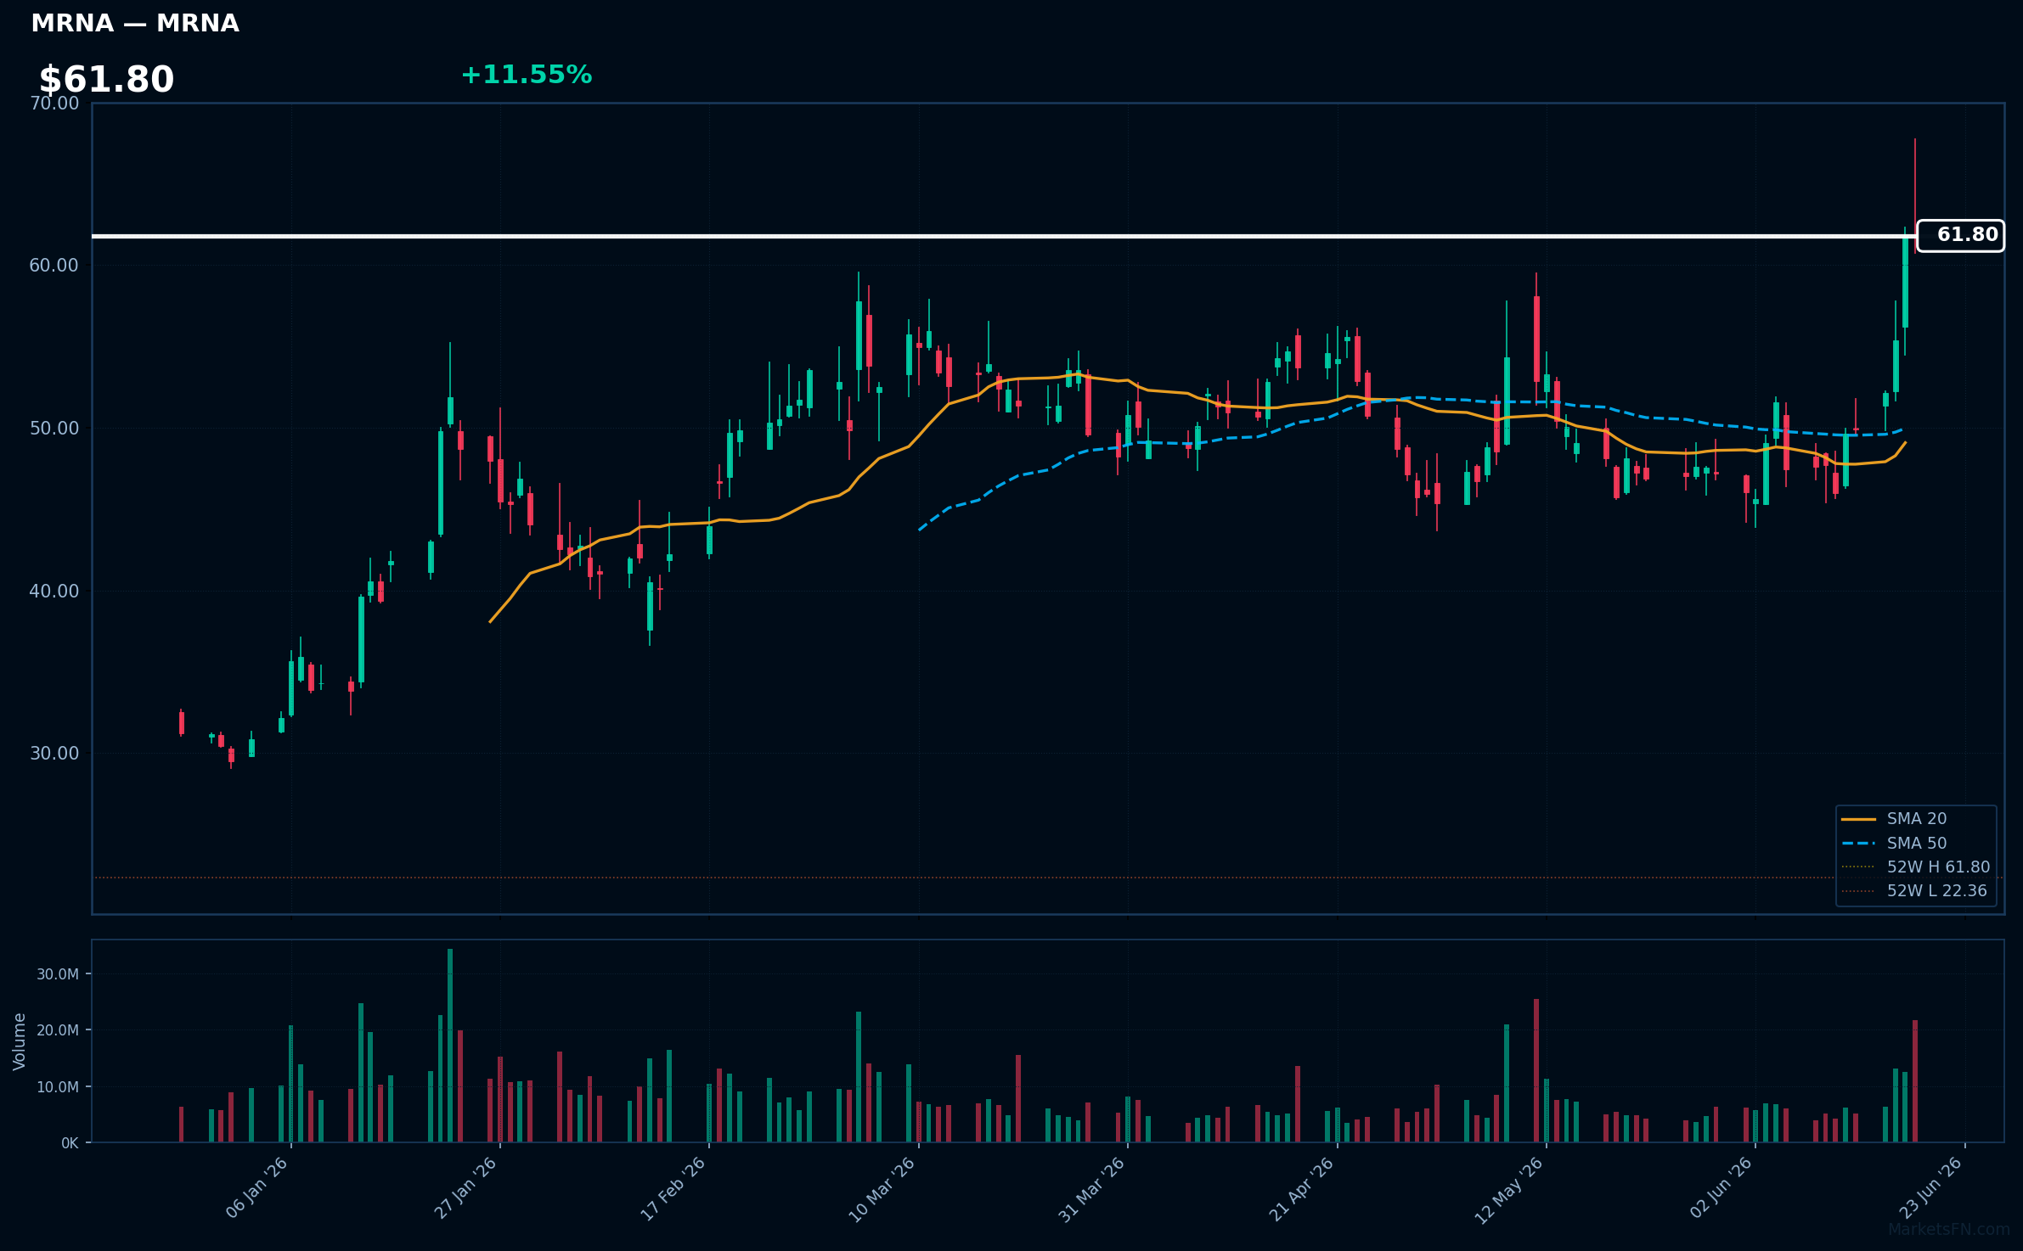This screenshot has height=1251, width=2023.
Task: Click the 20.0M volume axis label
Action: click(x=58, y=1030)
